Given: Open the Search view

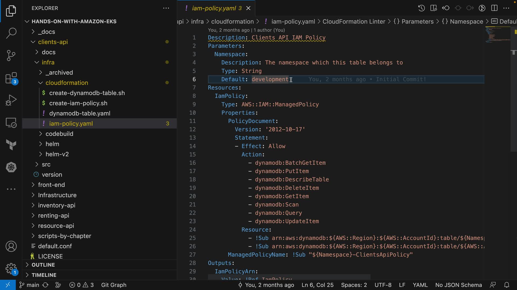Looking at the screenshot, I should coord(11,33).
